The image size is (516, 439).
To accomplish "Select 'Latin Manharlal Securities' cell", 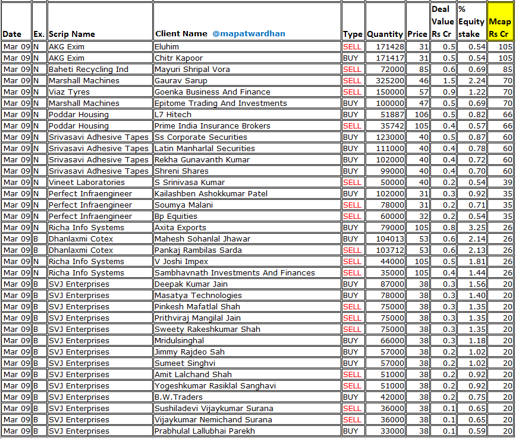I will [x=247, y=149].
